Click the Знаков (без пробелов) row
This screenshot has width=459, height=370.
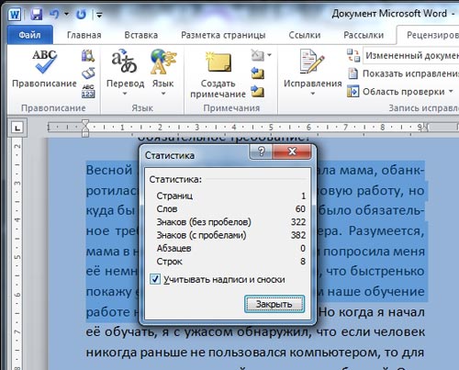tap(230, 222)
